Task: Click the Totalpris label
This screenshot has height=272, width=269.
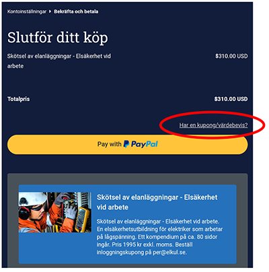Action: pyautogui.click(x=18, y=99)
